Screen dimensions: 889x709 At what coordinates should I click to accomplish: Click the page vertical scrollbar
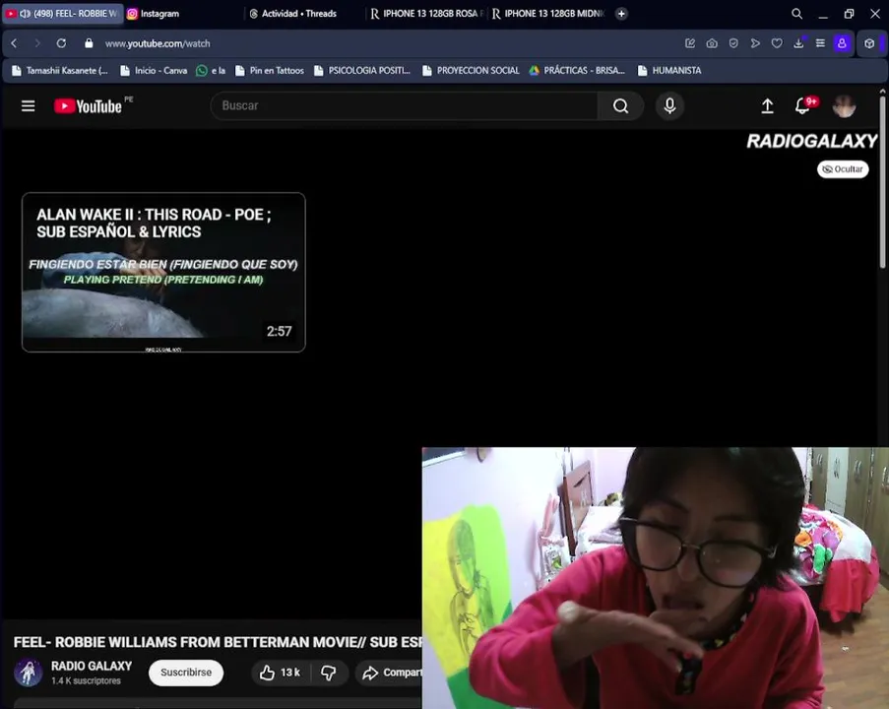[x=882, y=181]
